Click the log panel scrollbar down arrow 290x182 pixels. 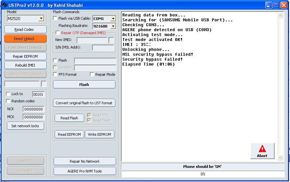[x=280, y=158]
